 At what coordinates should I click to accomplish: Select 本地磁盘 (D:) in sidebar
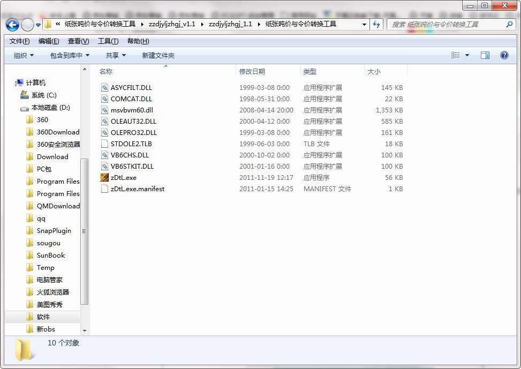(50, 107)
